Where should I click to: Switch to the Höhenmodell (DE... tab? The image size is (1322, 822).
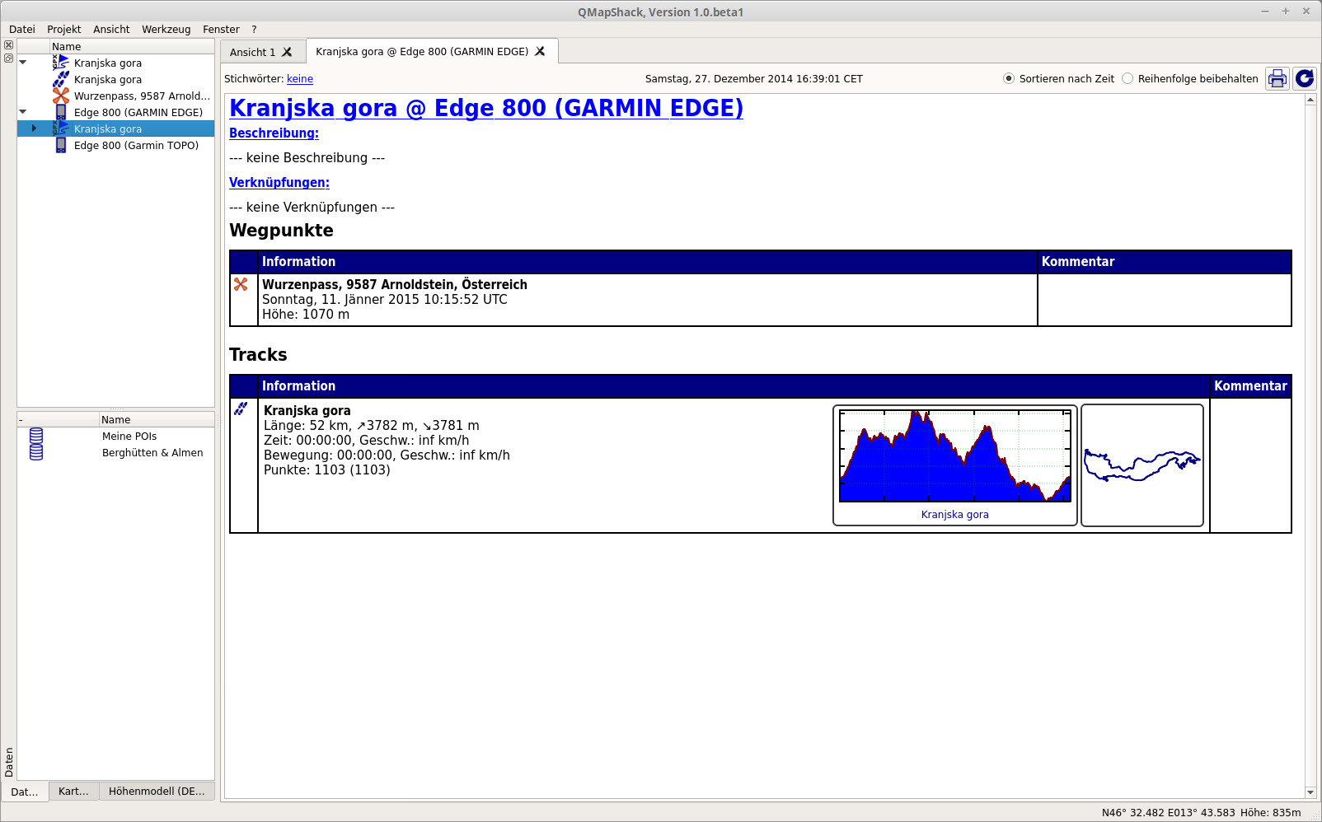(157, 791)
